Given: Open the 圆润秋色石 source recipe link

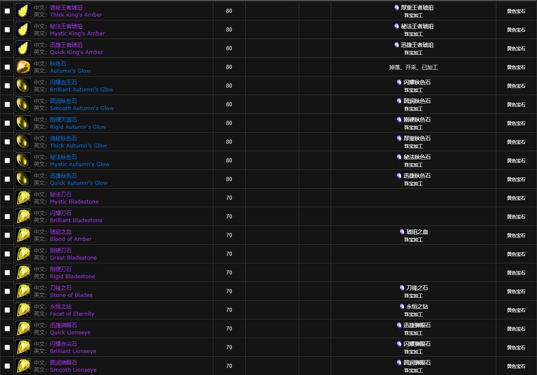Looking at the screenshot, I should pos(417,101).
